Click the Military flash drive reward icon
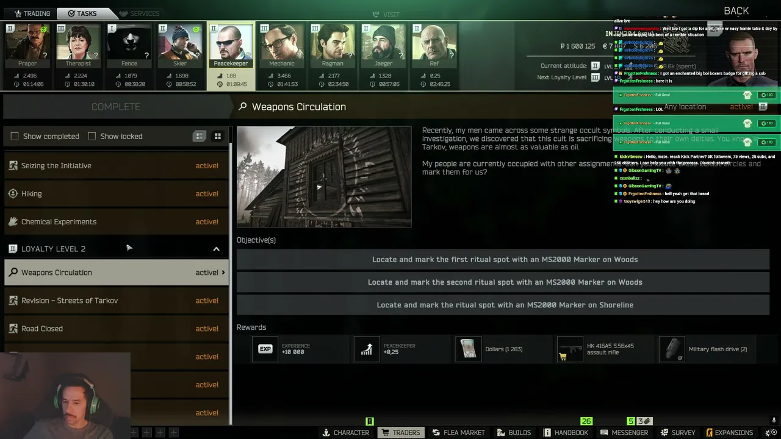This screenshot has height=439, width=781. [x=672, y=349]
